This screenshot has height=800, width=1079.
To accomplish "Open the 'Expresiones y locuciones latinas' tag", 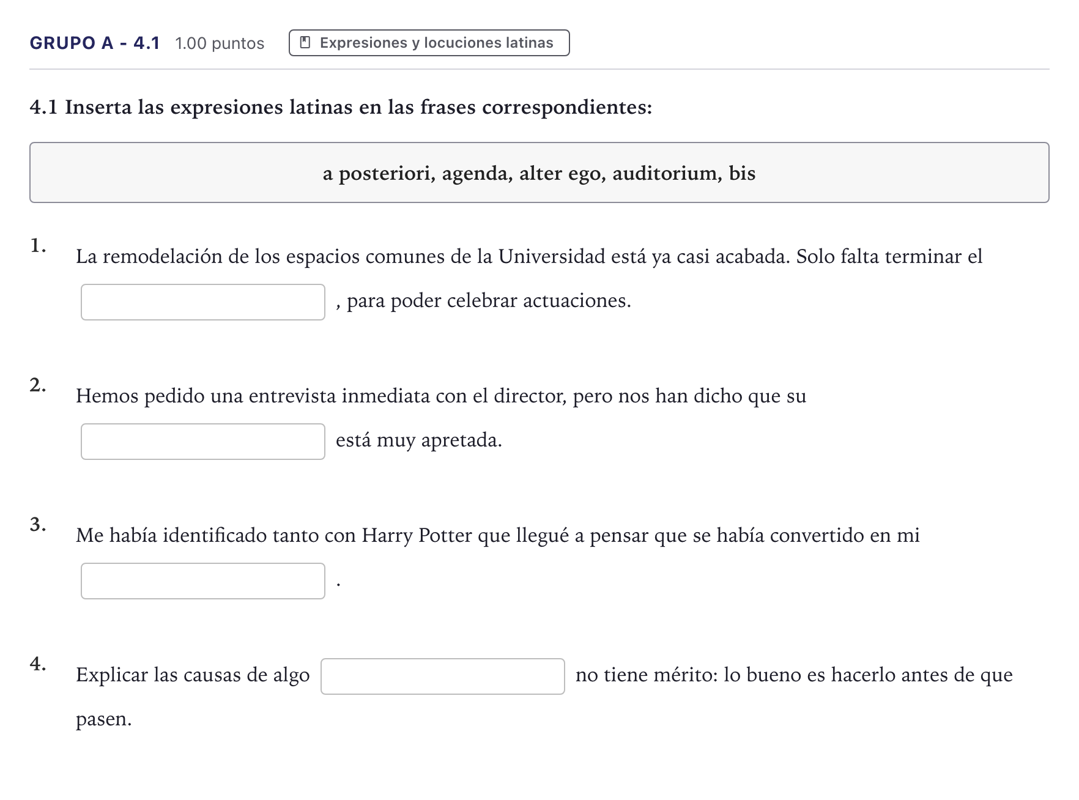I will pyautogui.click(x=429, y=43).
